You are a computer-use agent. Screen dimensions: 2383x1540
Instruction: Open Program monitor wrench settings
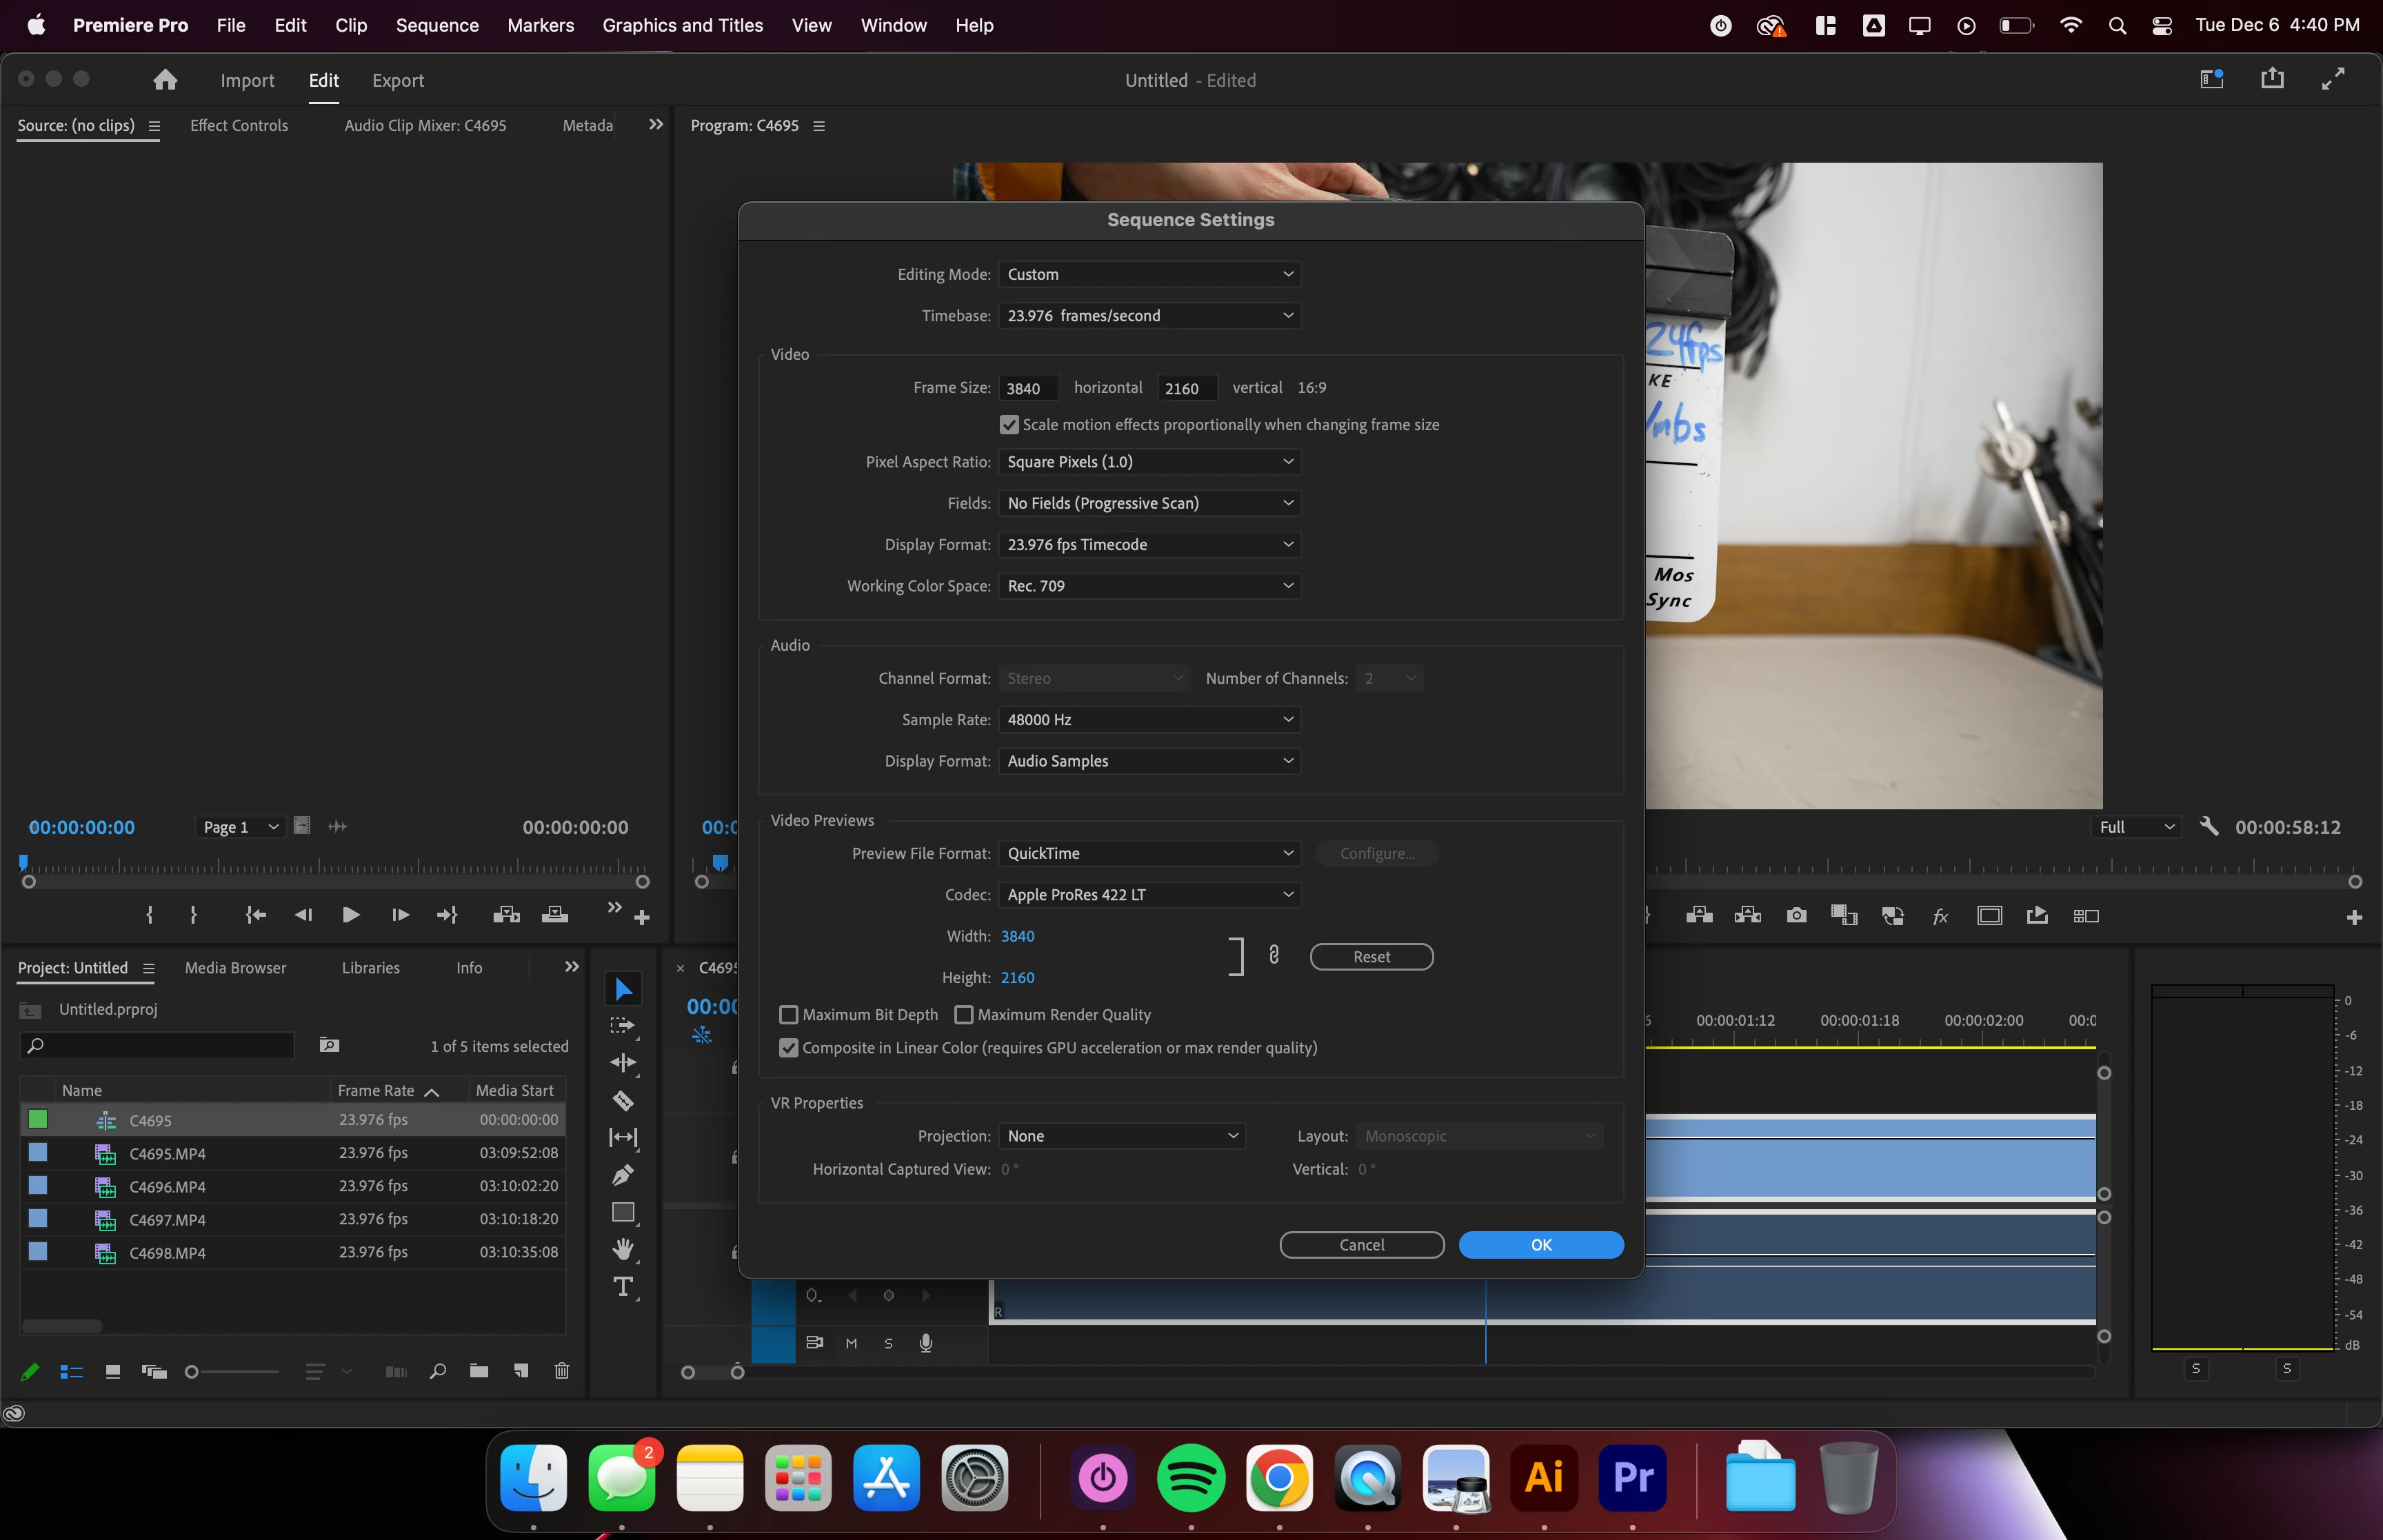[x=2209, y=826]
